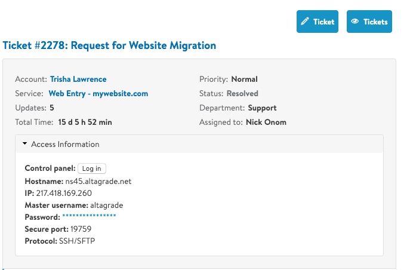Click the secure port value 19759

pos(81,229)
